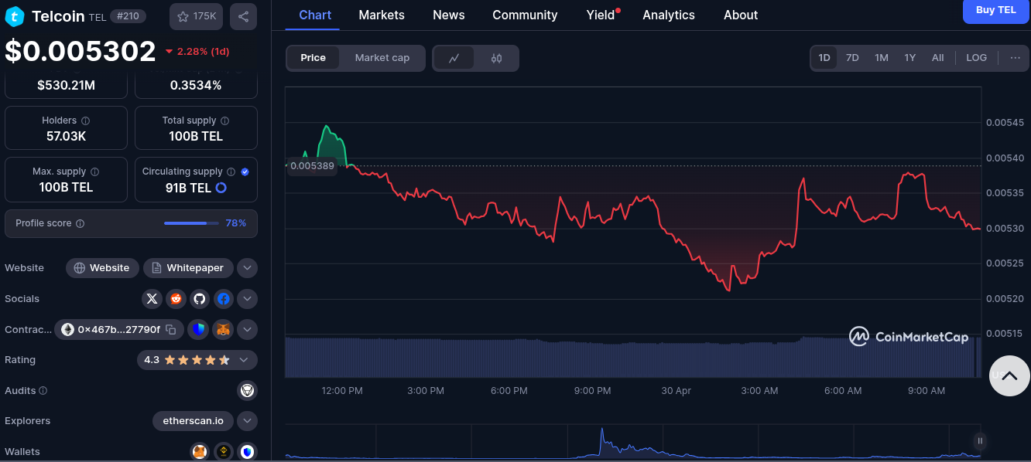Image resolution: width=1031 pixels, height=462 pixels.
Task: Copy the contract address 0x467b...27790f
Action: pos(171,330)
